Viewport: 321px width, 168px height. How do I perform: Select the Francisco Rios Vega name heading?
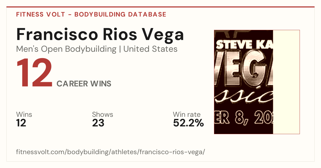coord(100,34)
